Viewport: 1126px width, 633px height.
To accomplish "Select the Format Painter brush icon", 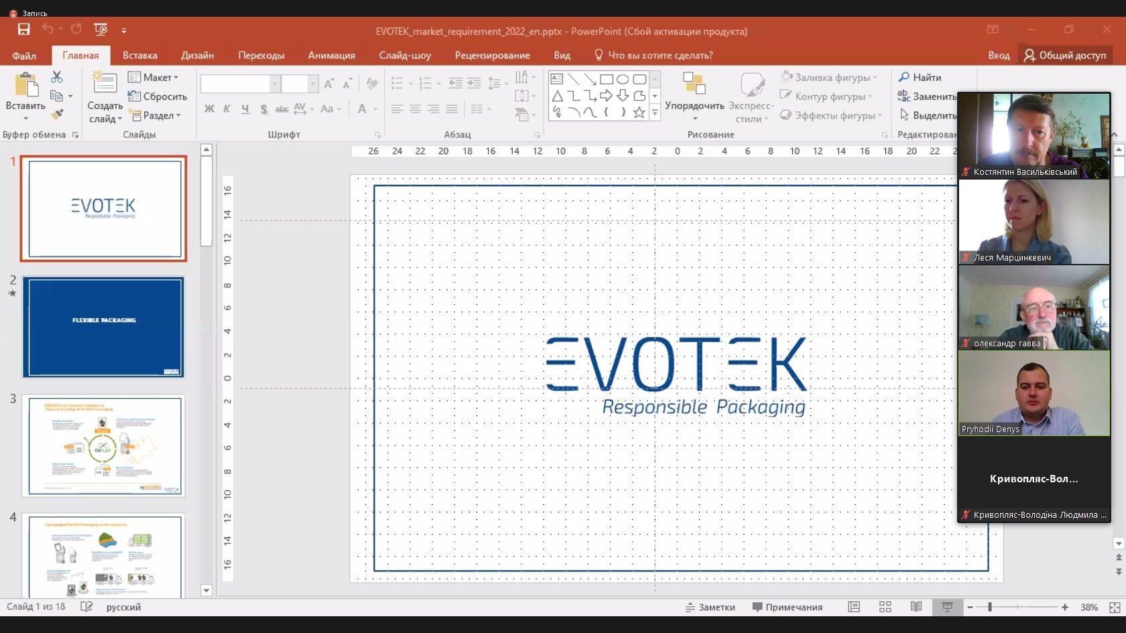I will [x=58, y=115].
